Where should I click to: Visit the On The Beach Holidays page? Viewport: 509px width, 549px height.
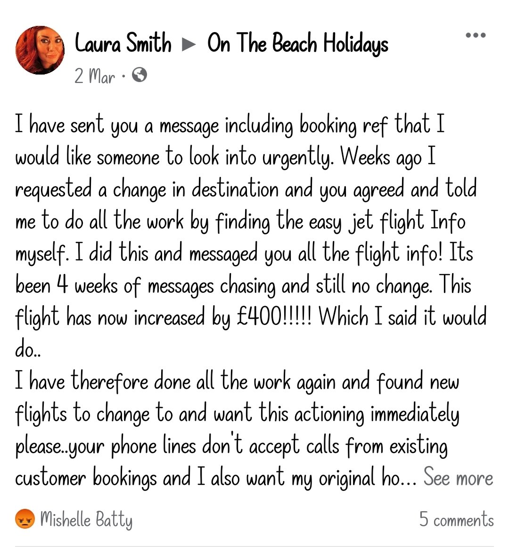298,44
